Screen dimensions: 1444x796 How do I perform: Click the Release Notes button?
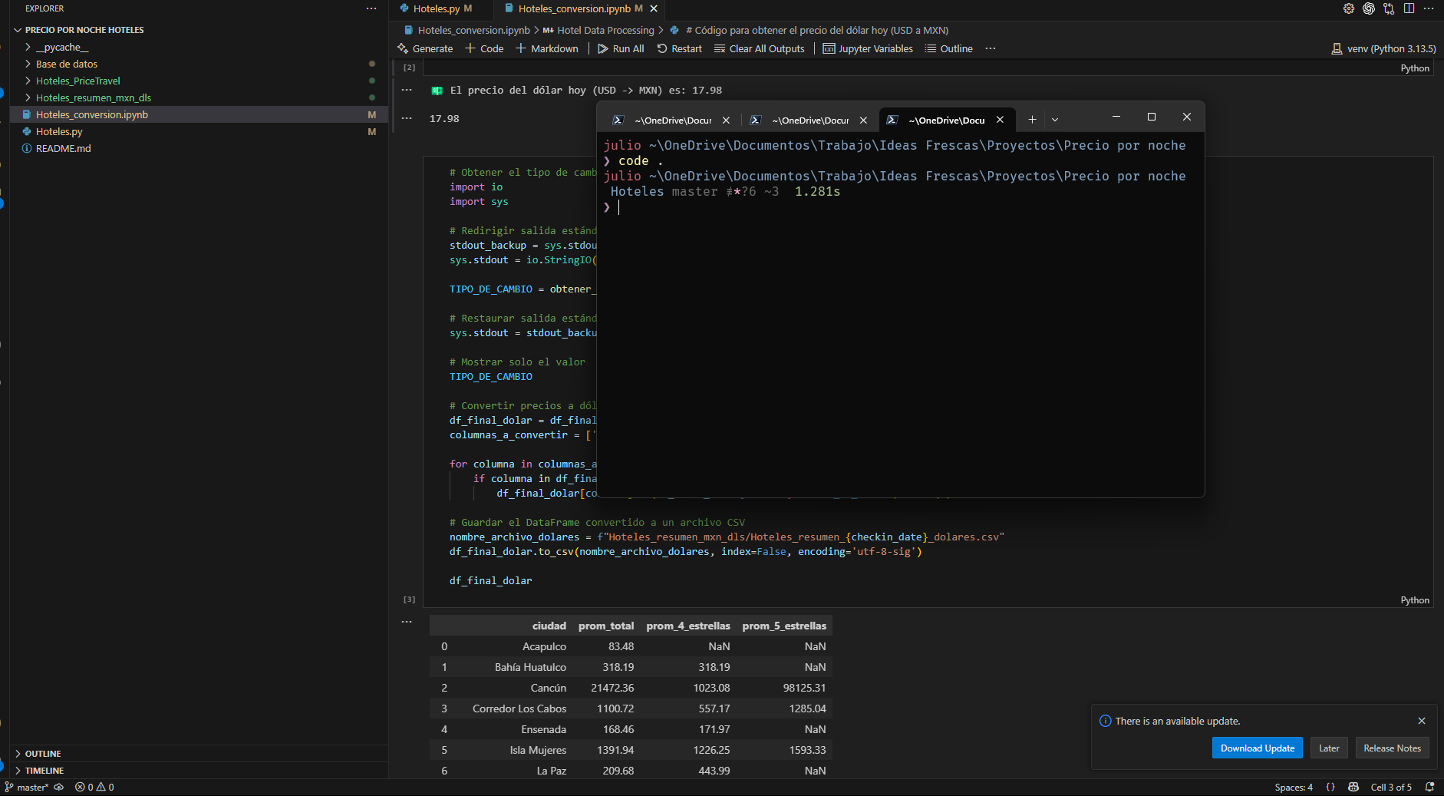1392,748
